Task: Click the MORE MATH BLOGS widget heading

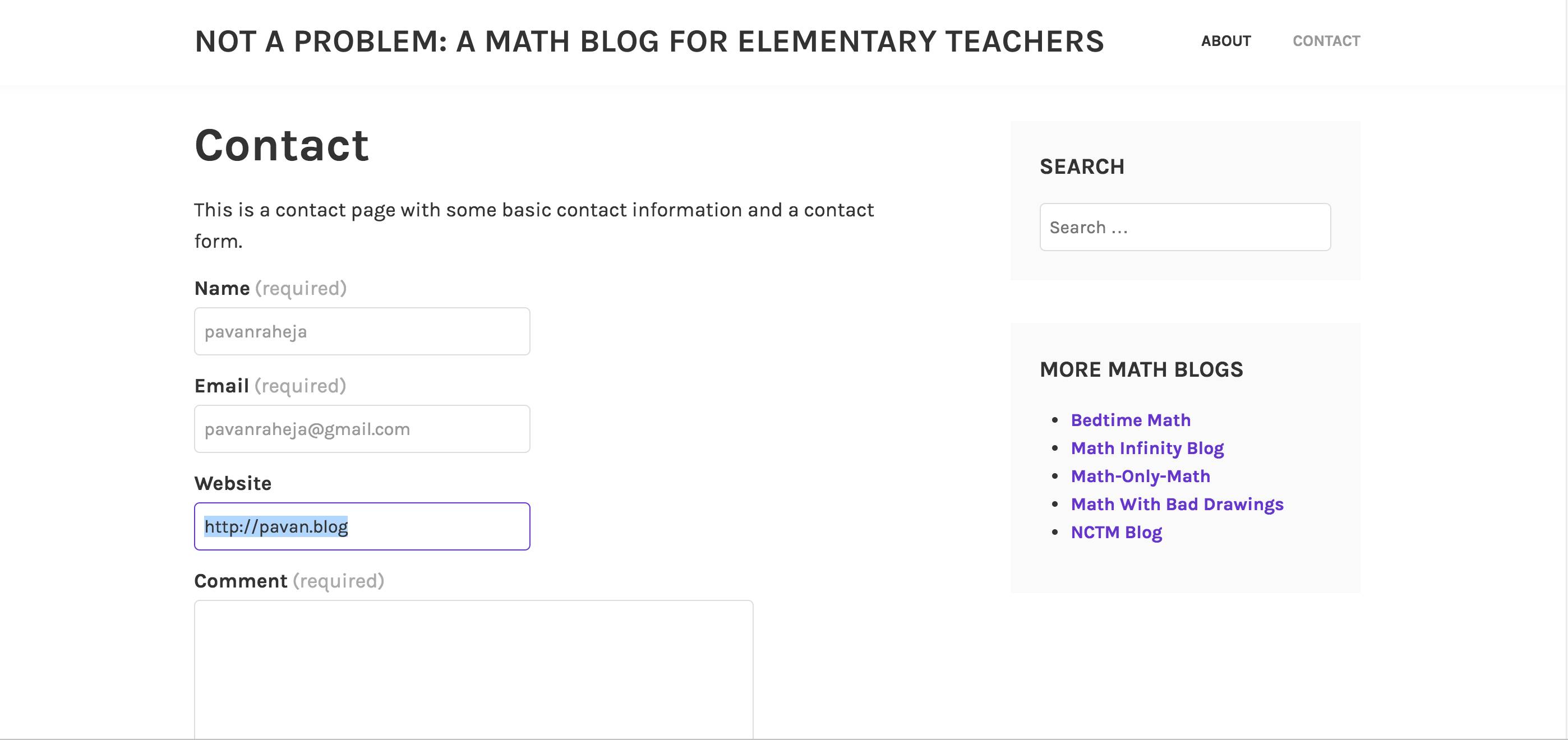Action: point(1141,369)
